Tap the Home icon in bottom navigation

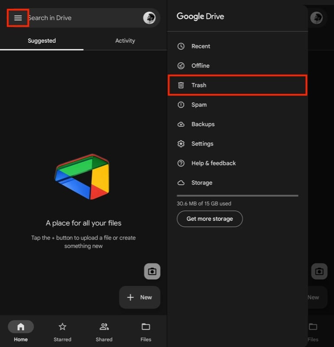(x=21, y=327)
